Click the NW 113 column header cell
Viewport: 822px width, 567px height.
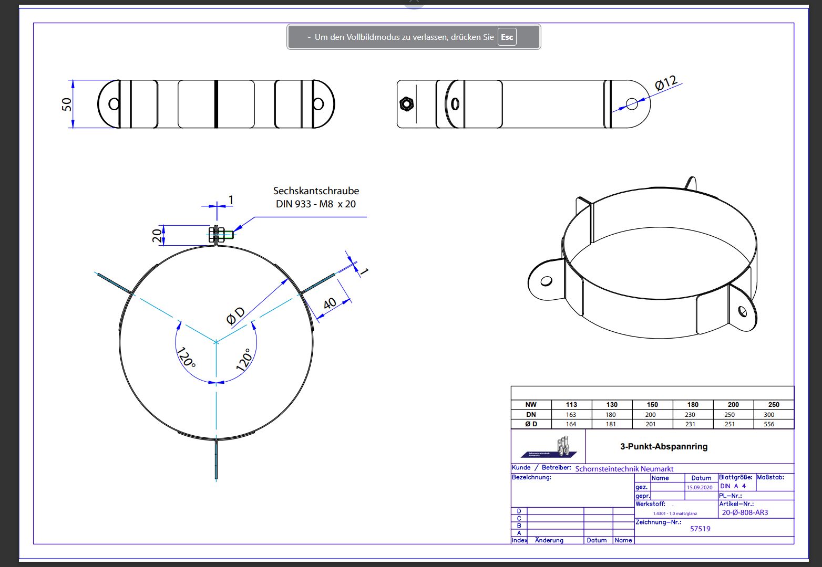point(571,405)
